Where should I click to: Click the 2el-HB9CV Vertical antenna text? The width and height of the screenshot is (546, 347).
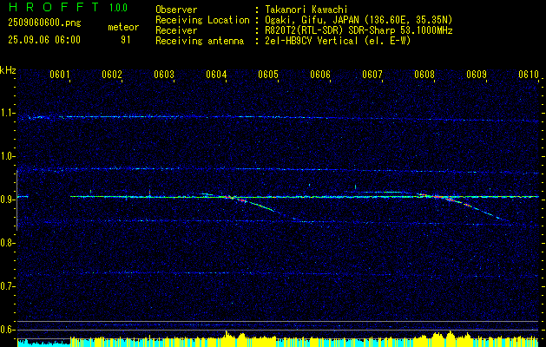click(x=337, y=41)
